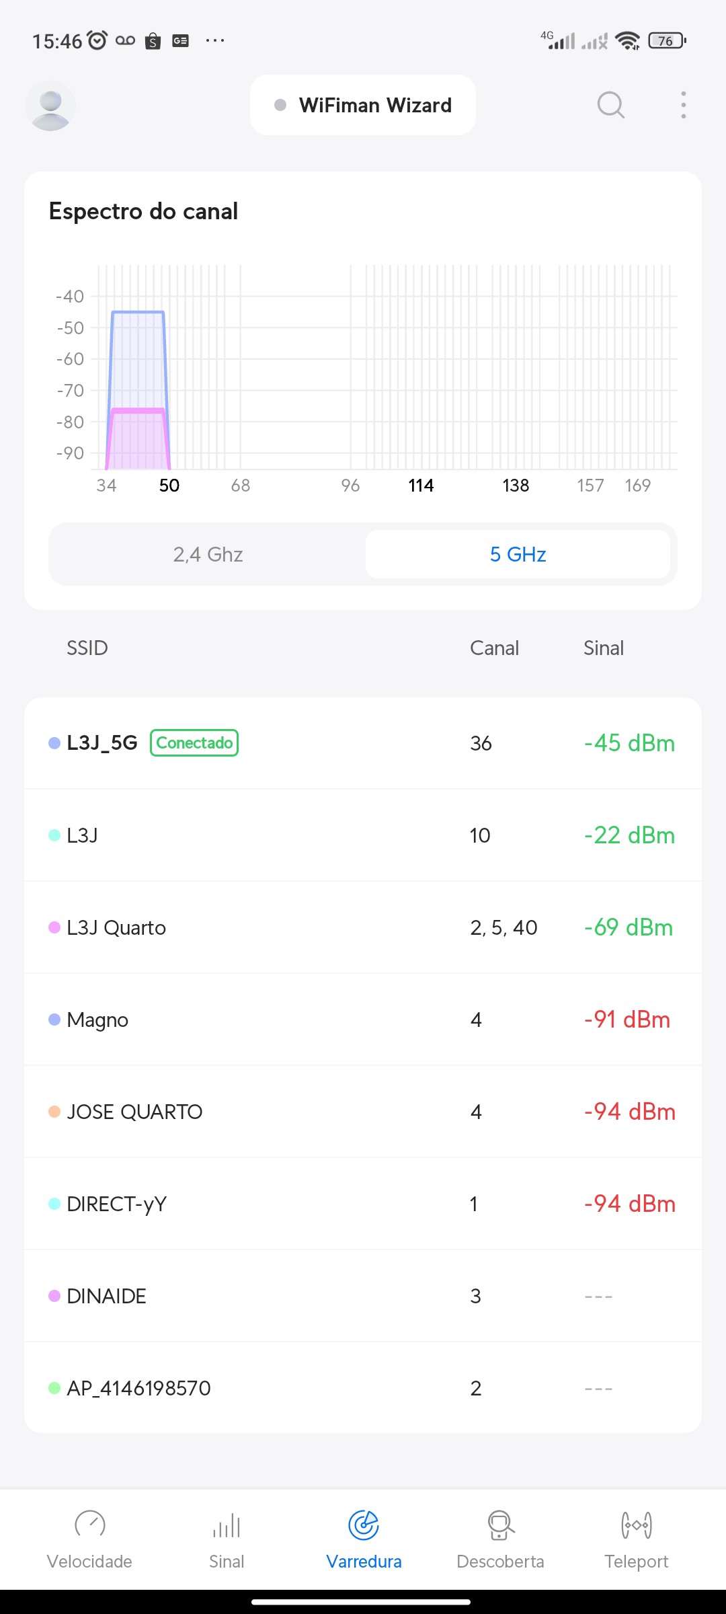The height and width of the screenshot is (1614, 726).
Task: Open the Magno network details
Action: (x=363, y=1020)
